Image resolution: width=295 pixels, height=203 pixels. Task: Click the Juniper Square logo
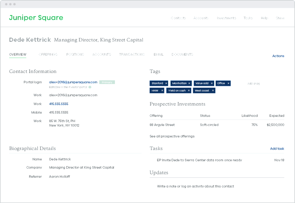[36, 18]
